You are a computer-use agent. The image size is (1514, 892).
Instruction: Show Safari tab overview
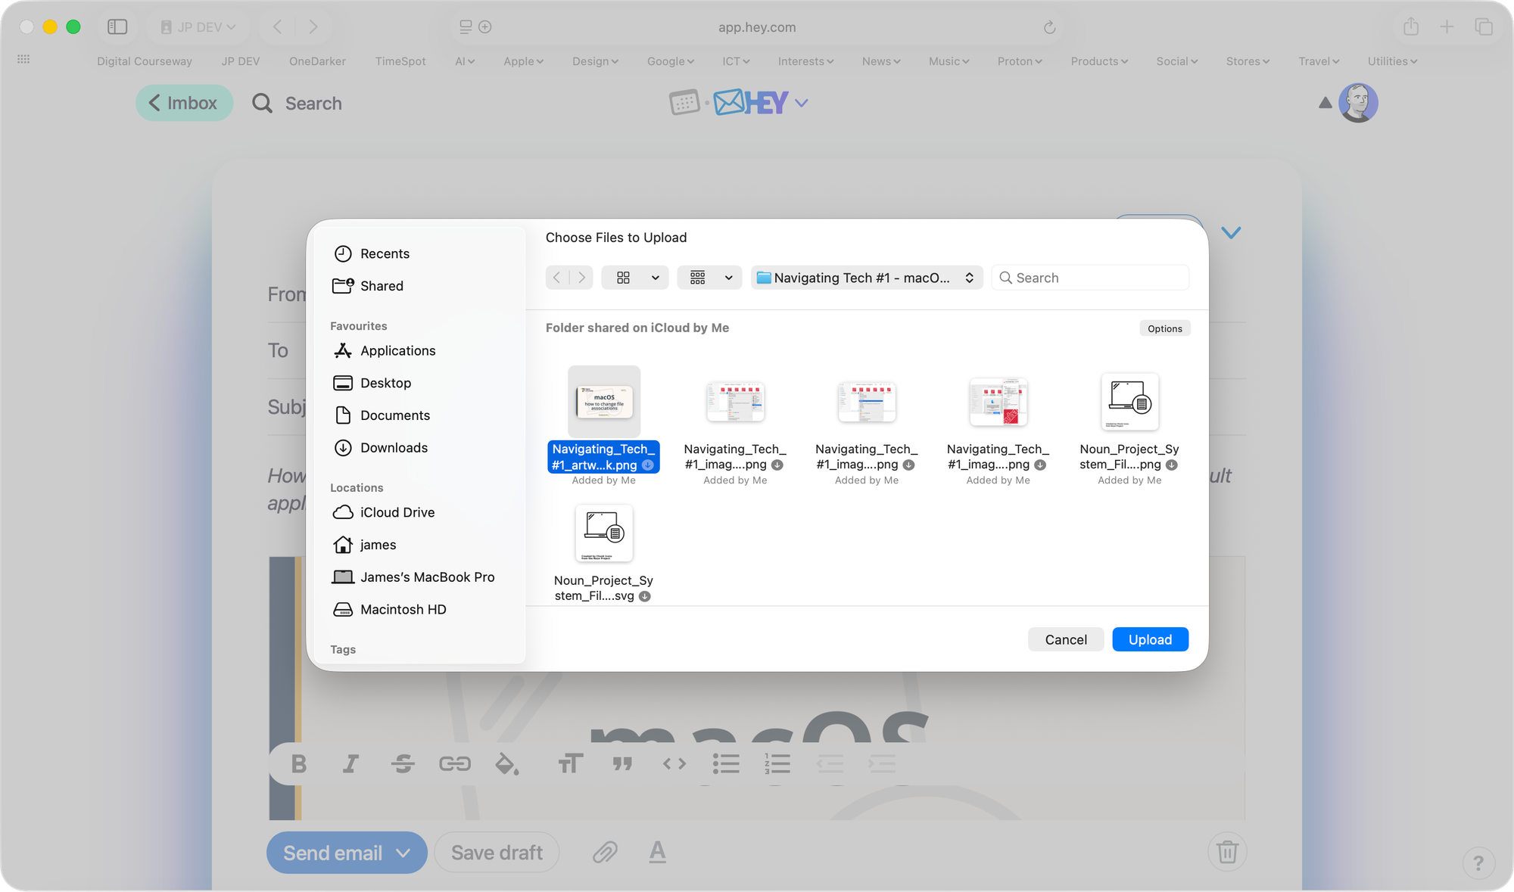[x=1484, y=27]
